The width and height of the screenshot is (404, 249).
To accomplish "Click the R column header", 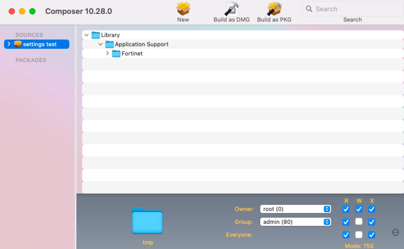I will click(x=346, y=201).
